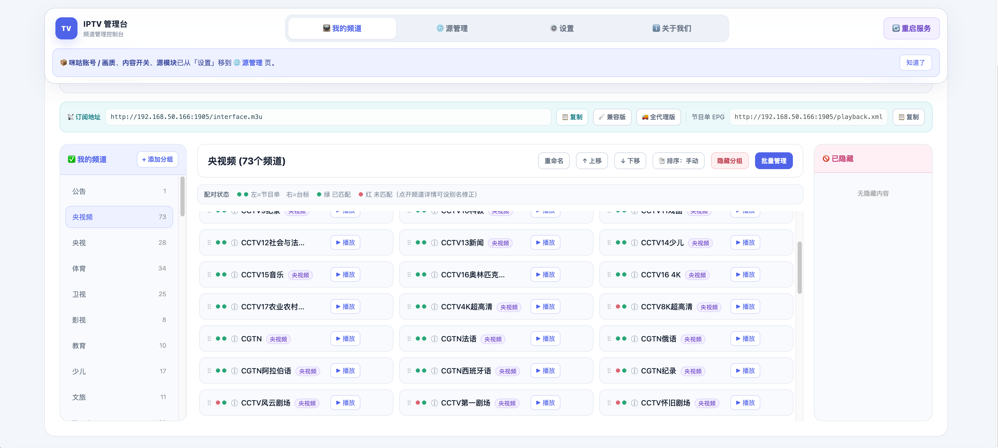Open info icon of CCTV14少儿
This screenshot has height=448, width=998.
coord(634,243)
